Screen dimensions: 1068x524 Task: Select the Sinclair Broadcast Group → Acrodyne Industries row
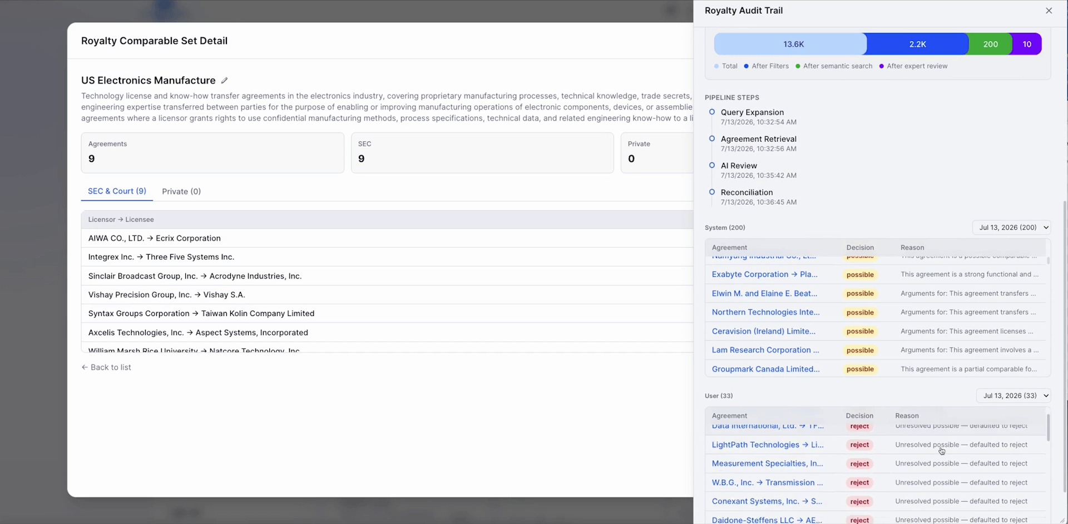[x=387, y=276]
